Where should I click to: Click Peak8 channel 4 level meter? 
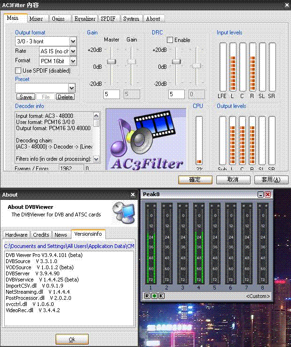198,243
